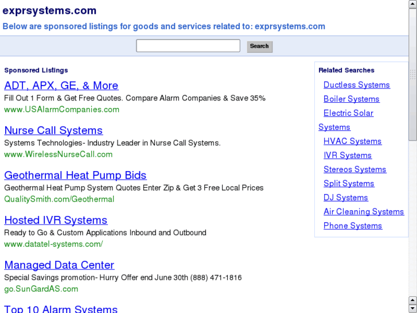
Task: Open the Hosted IVR Systems listing
Action: [x=56, y=220]
